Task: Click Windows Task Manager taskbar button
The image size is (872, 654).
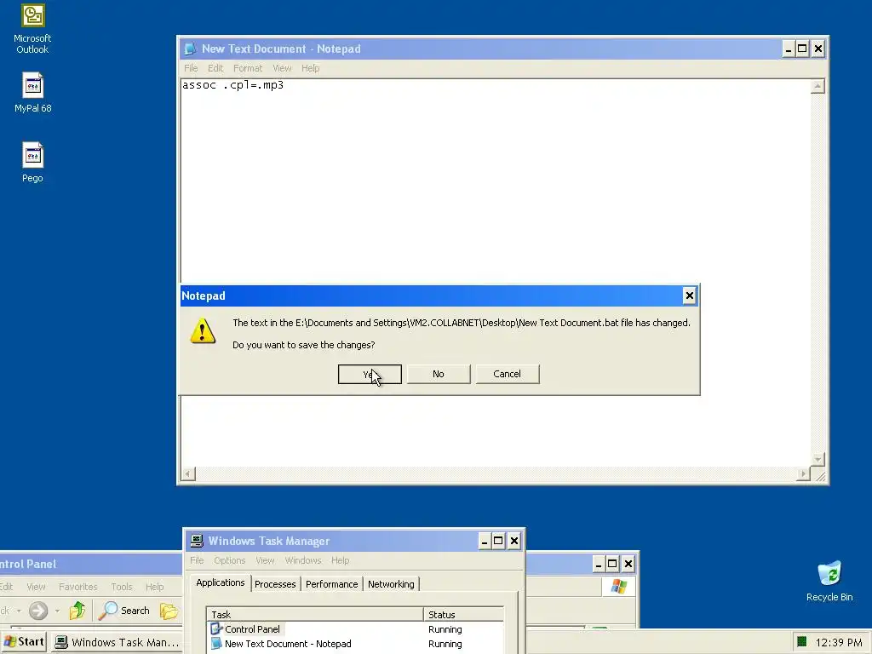Action: [x=118, y=642]
